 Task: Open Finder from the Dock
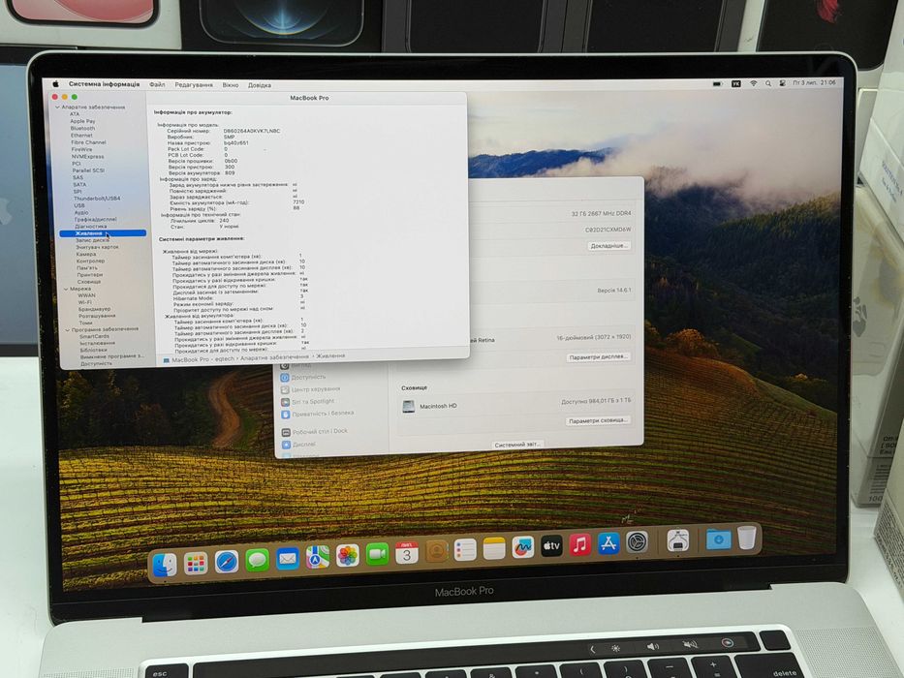pos(165,565)
